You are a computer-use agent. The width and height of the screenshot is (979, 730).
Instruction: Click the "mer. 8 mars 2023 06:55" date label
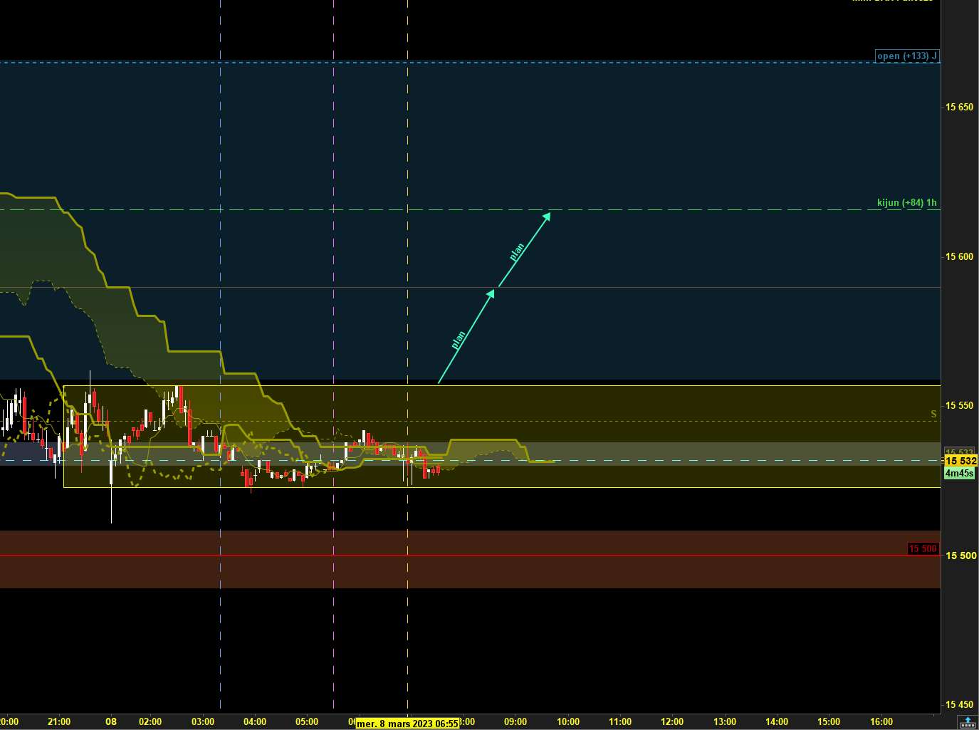coord(407,724)
